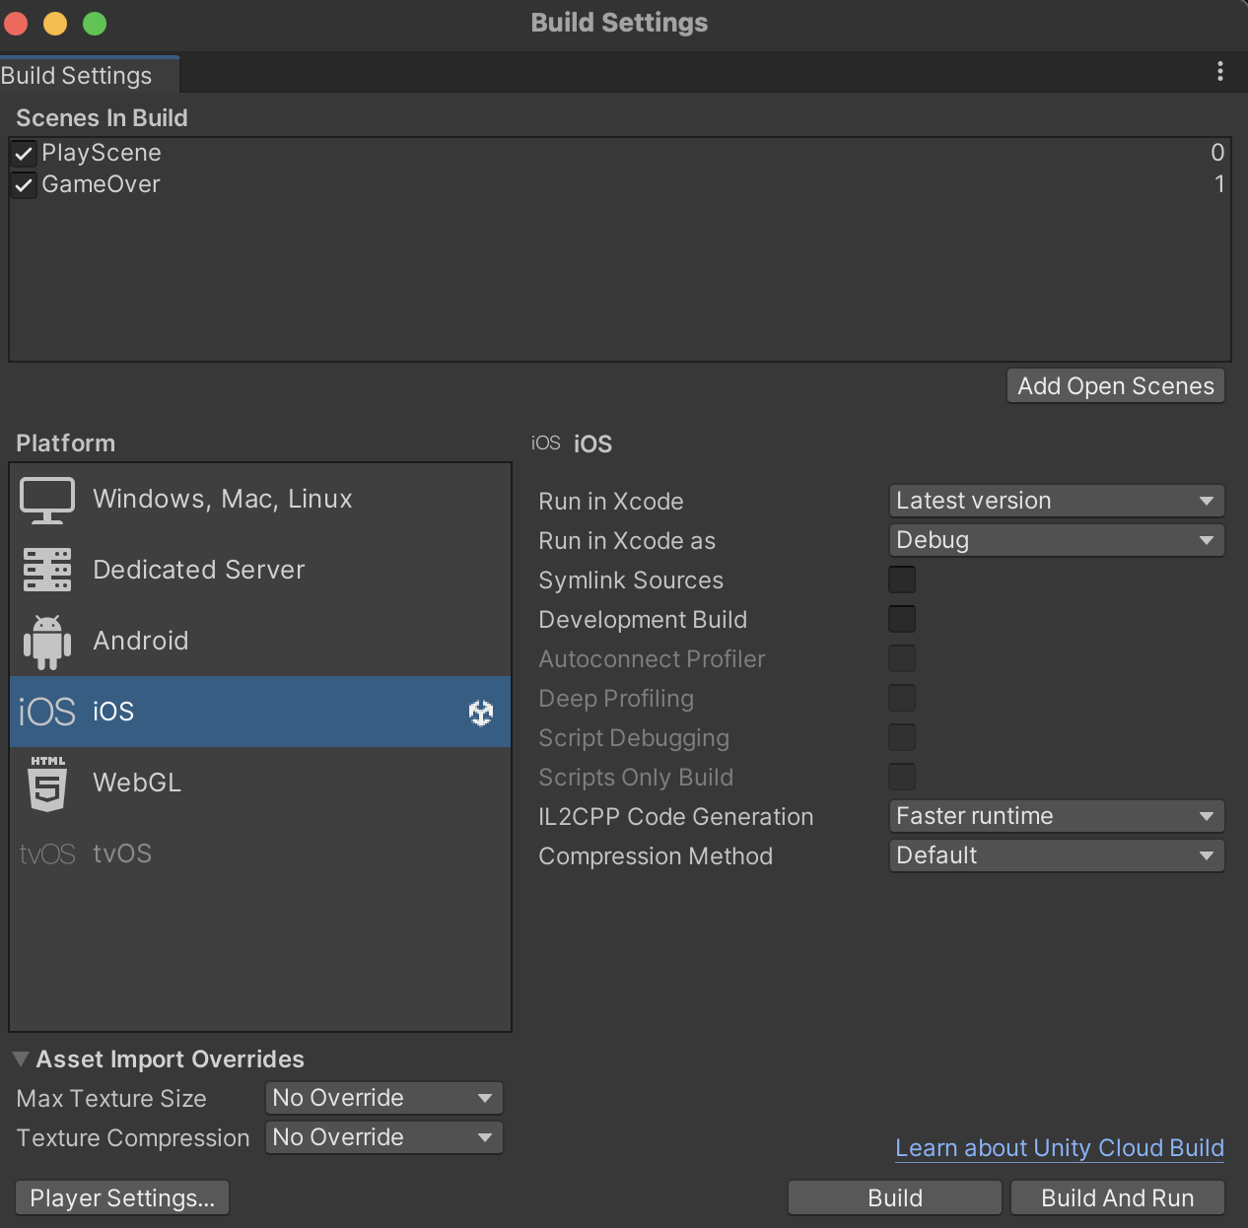Image resolution: width=1248 pixels, height=1228 pixels.
Task: Click the Max Texture Size label
Action: pos(111,1099)
